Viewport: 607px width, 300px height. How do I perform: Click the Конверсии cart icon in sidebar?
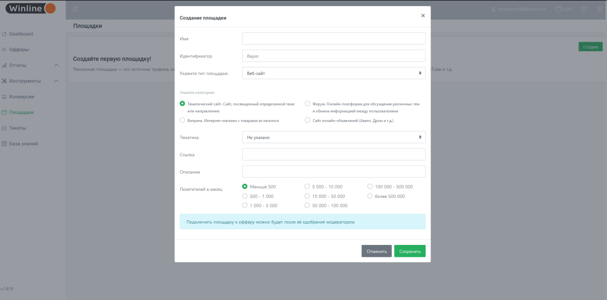[4, 97]
